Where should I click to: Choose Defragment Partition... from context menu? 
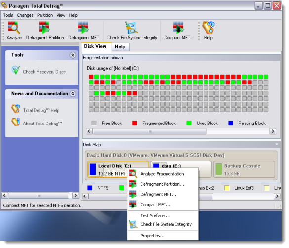tap(163, 184)
